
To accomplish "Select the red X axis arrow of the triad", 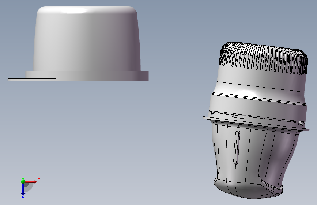I will [x=31, y=182].
